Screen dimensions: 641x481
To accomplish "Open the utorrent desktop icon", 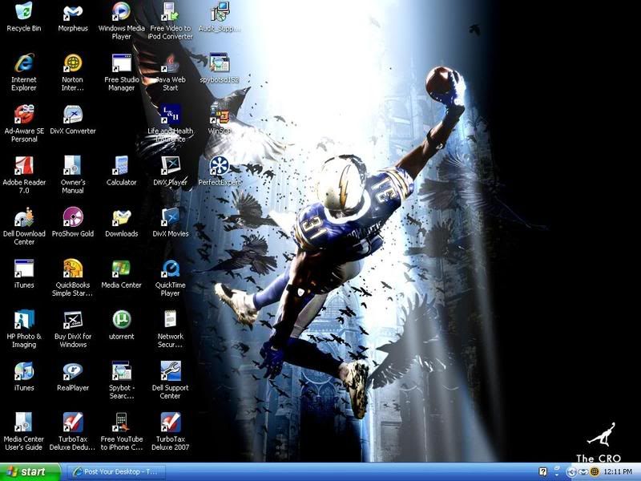I will [121, 320].
